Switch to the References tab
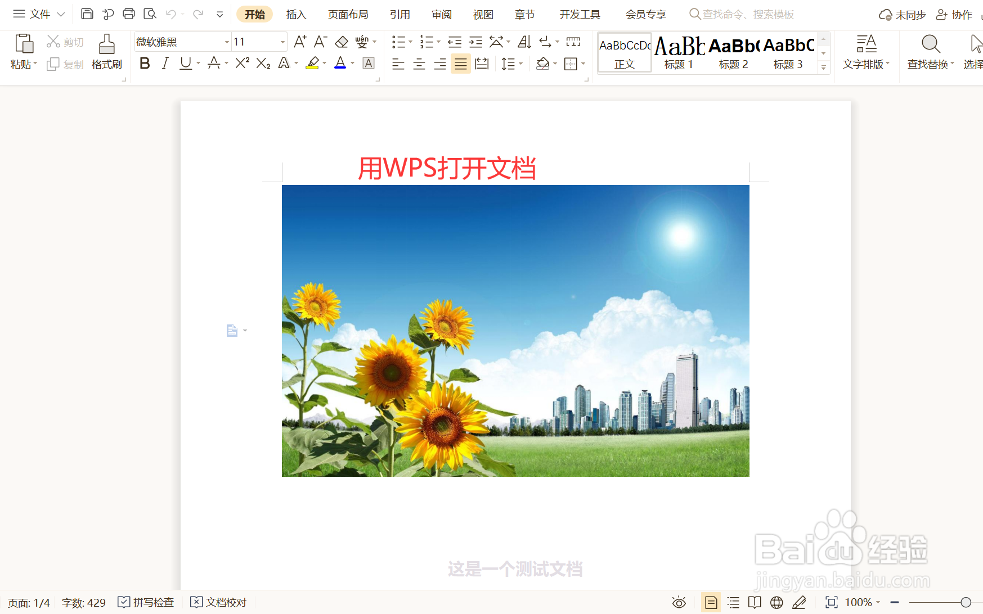This screenshot has height=614, width=983. point(400,14)
